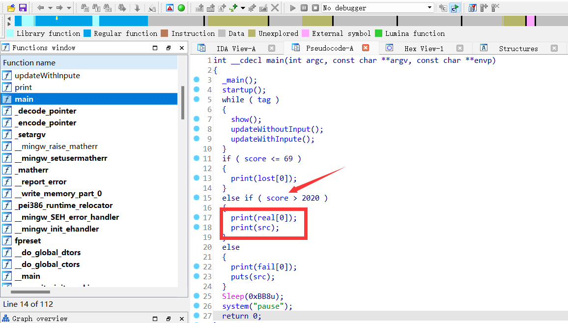Open the No debugger dropdown
This screenshot has width=568, height=323.
click(429, 8)
